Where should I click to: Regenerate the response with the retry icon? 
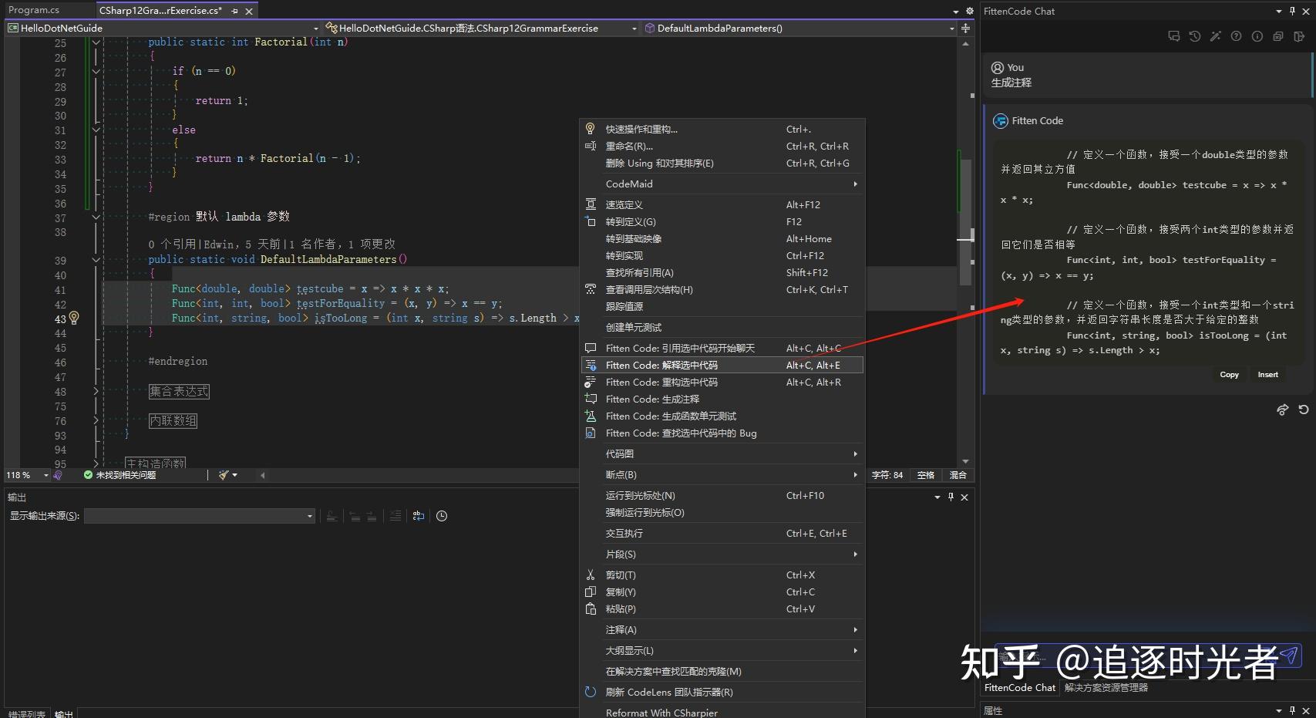1303,410
